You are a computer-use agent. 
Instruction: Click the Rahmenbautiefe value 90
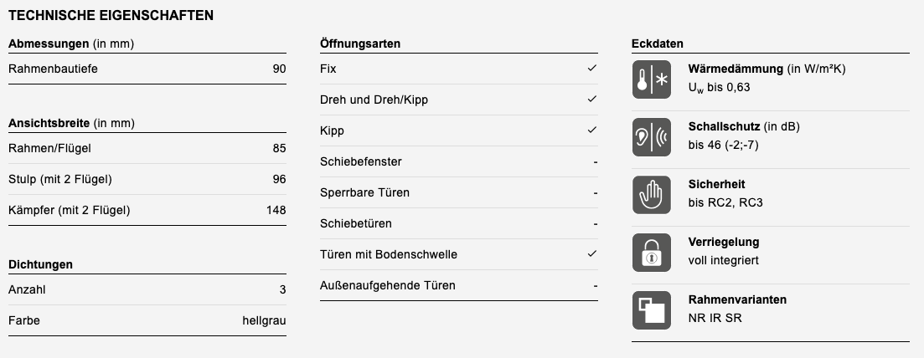(x=279, y=69)
